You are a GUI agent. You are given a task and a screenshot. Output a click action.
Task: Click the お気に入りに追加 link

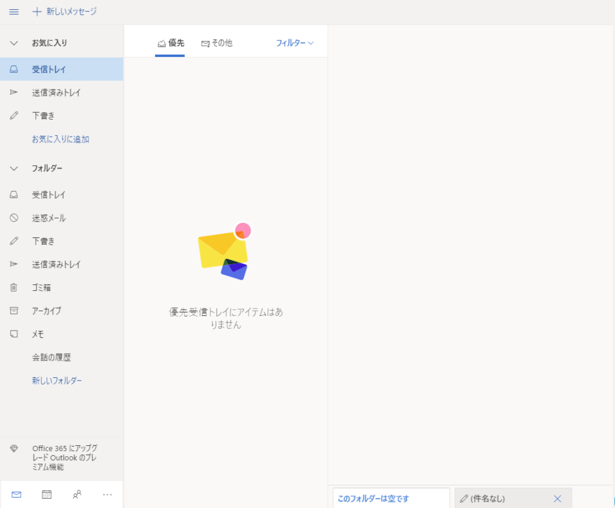(60, 139)
